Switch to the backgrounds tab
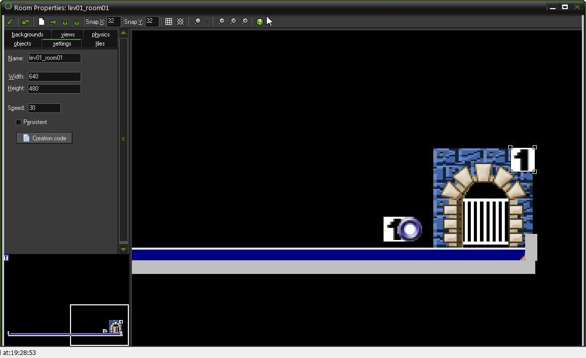The width and height of the screenshot is (586, 358). [x=27, y=34]
